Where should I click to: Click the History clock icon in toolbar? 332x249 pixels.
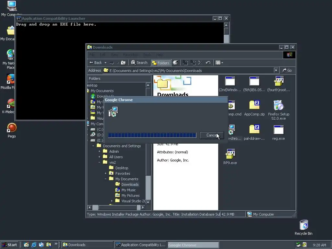pyautogui.click(x=175, y=63)
